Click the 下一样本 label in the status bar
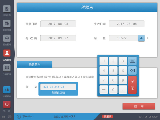160x120 pixels. click(x=27, y=116)
